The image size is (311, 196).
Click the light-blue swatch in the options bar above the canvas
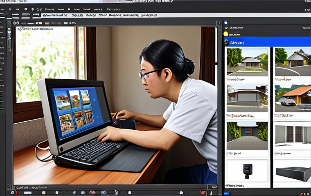tap(65, 23)
